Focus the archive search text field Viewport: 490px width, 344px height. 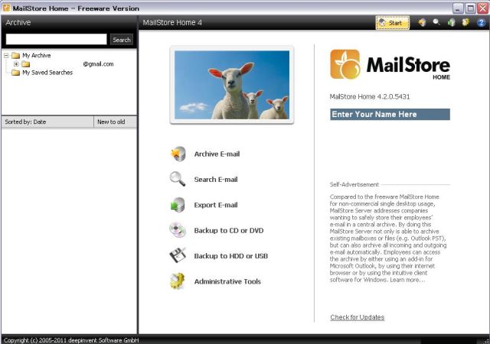coord(56,39)
